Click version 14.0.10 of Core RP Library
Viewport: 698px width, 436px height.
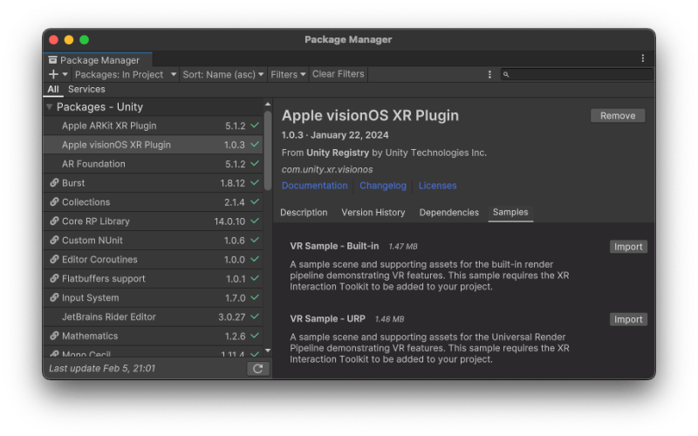point(229,221)
